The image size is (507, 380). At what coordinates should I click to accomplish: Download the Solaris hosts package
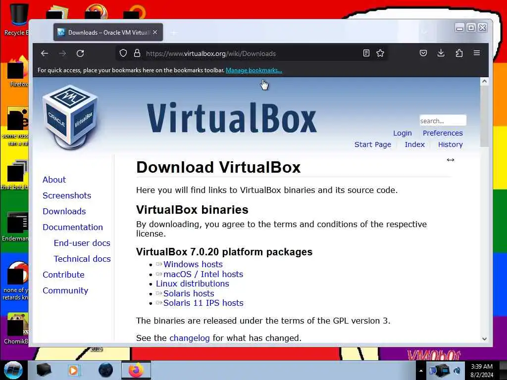[189, 293]
